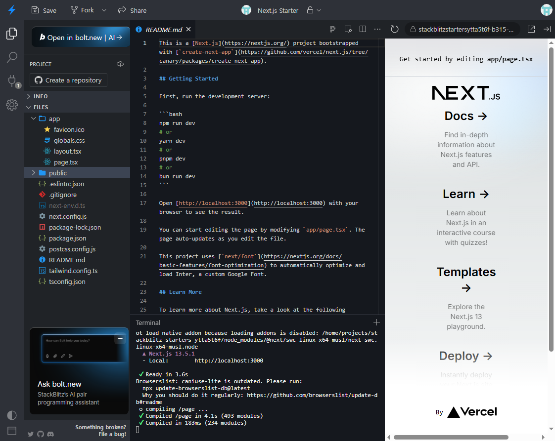The height and width of the screenshot is (441, 555).
Task: Click the StackBlitz lightning bolt logo
Action: [12, 10]
